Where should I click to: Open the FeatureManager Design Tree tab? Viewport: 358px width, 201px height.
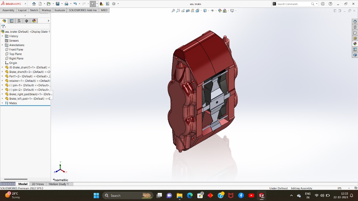pos(4,21)
